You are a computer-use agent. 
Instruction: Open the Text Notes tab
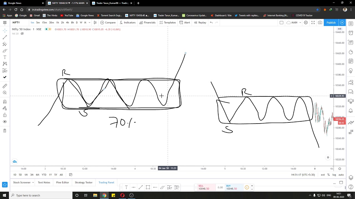[44, 182]
